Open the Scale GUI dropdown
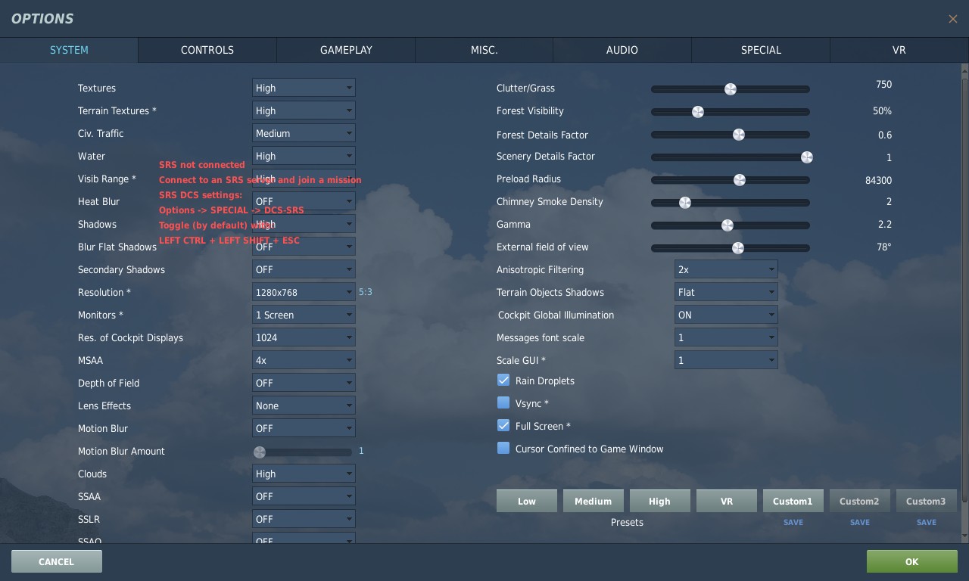Viewport: 969px width, 581px height. pyautogui.click(x=726, y=360)
